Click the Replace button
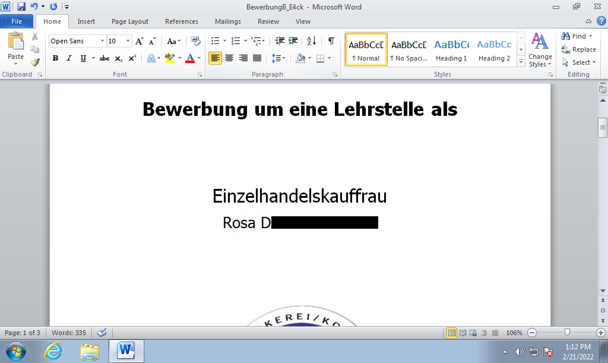608x363 pixels. point(579,49)
